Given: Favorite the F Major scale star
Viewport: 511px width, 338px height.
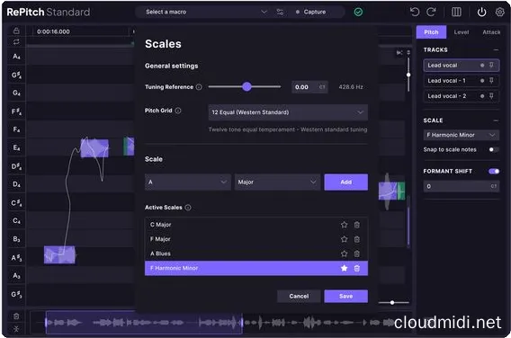Looking at the screenshot, I should click(344, 239).
